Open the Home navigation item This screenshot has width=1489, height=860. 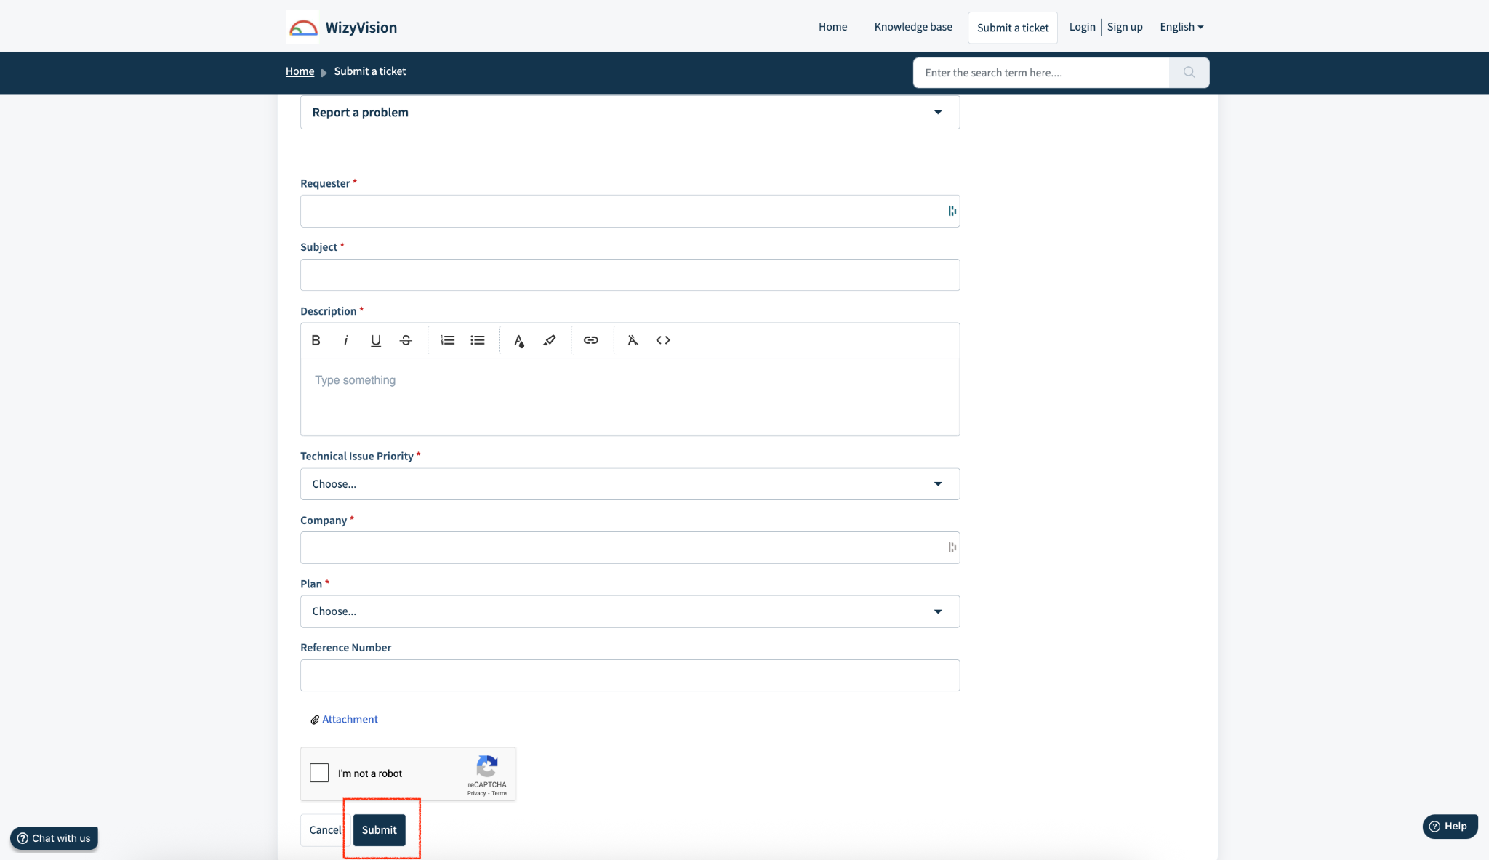pyautogui.click(x=832, y=27)
